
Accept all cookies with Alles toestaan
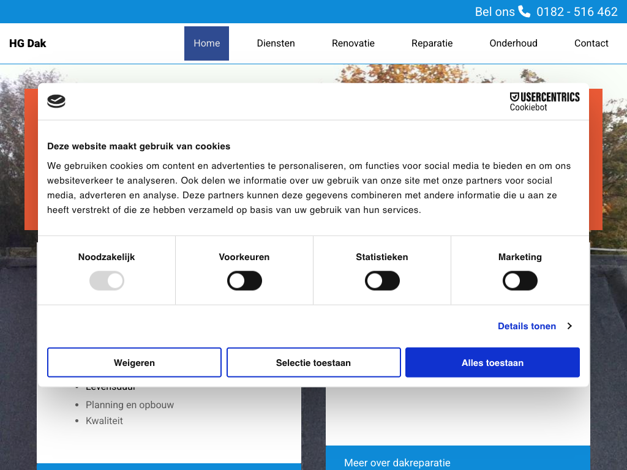[492, 363]
